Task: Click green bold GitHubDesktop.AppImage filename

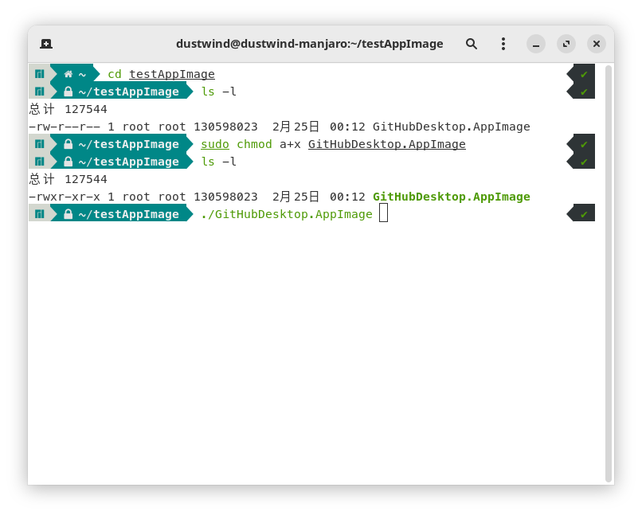Action: 451,197
